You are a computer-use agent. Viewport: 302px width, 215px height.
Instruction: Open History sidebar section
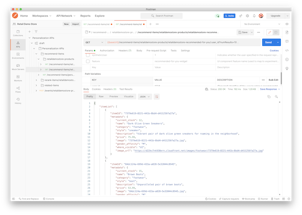coord(18,101)
